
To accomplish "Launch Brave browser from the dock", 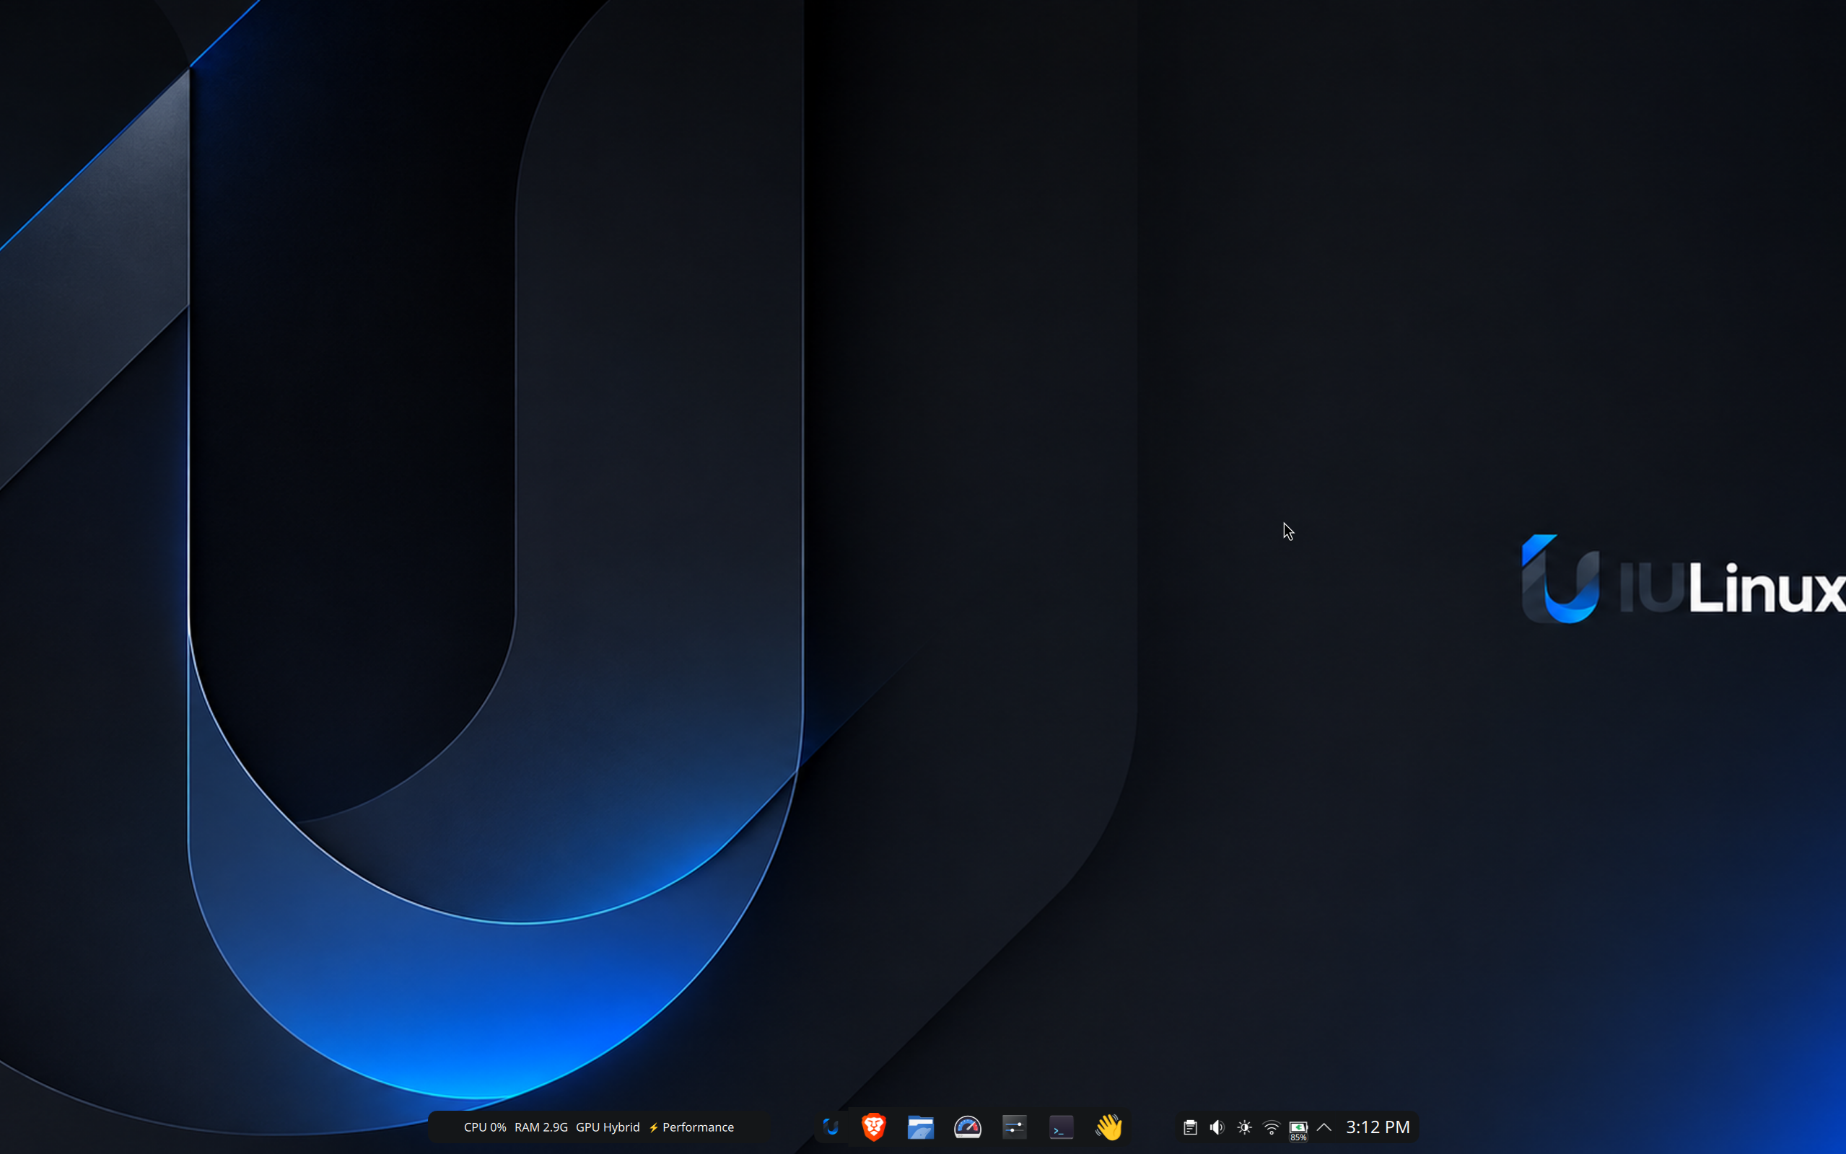I will click(873, 1127).
